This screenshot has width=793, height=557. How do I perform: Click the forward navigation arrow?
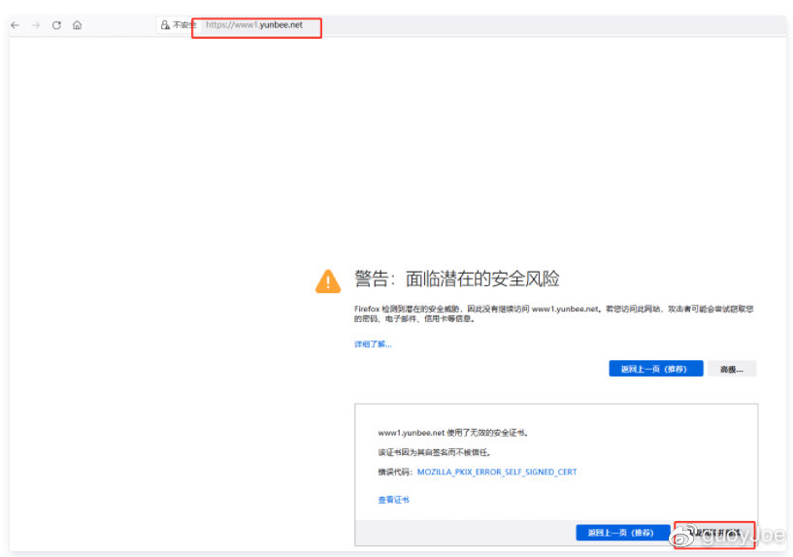pyautogui.click(x=36, y=25)
